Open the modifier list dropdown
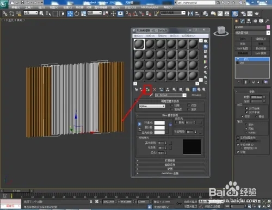 (x=252, y=33)
